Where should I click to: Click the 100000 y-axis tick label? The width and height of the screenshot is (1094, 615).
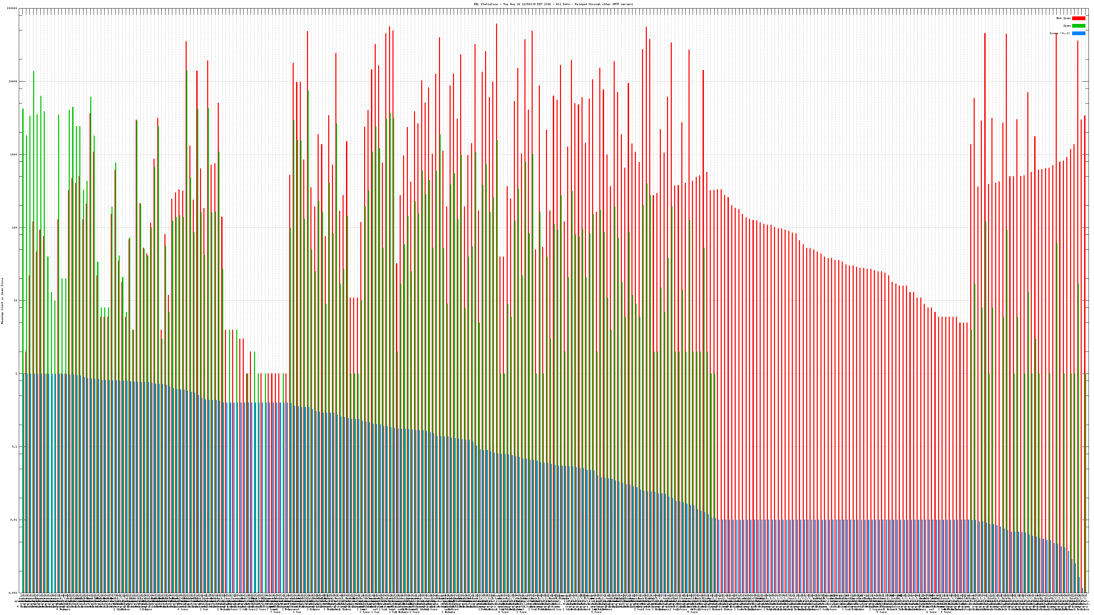[12, 9]
